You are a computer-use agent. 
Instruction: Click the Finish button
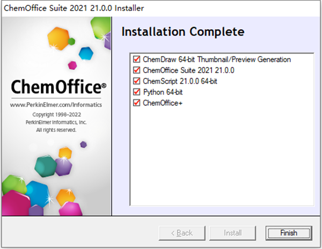[288, 233]
